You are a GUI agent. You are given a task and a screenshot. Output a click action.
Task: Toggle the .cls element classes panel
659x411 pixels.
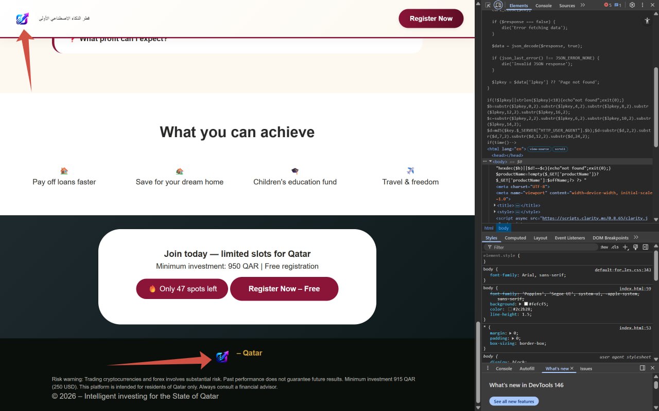click(615, 247)
